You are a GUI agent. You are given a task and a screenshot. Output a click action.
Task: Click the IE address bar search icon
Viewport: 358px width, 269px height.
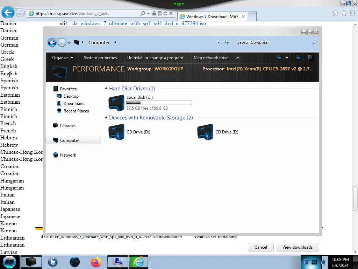[143, 14]
